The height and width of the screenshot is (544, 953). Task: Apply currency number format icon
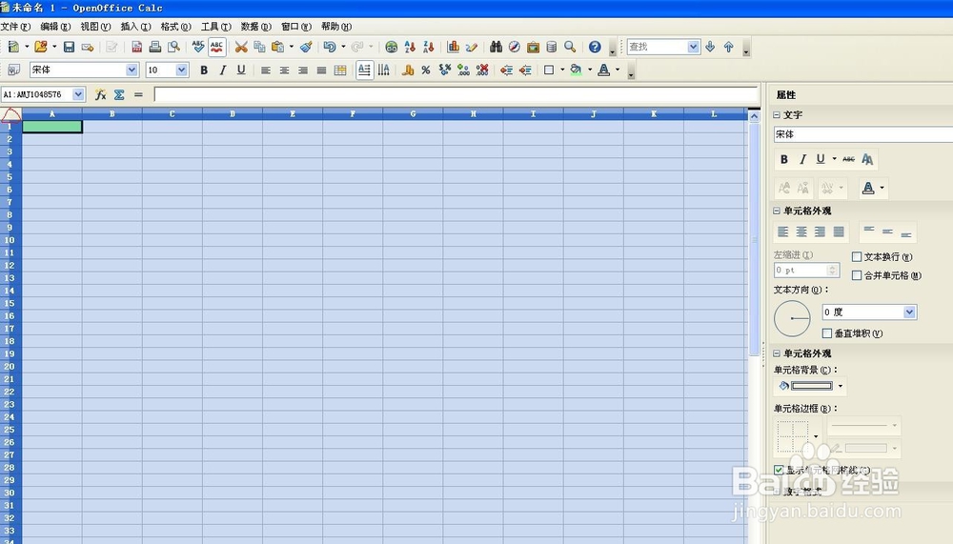408,70
